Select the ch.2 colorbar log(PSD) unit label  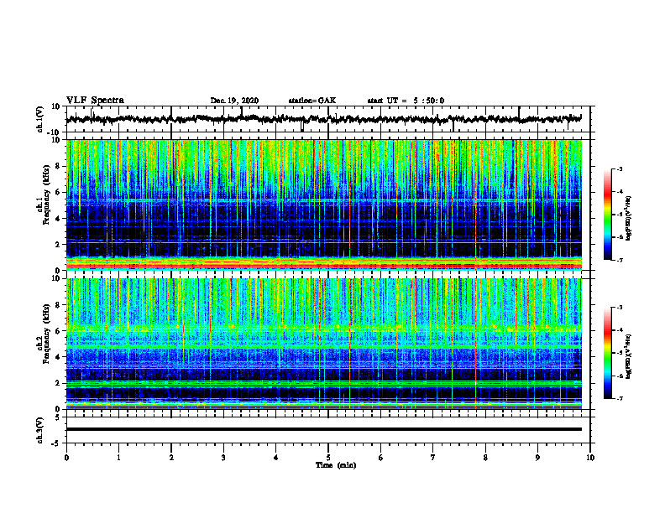coord(629,357)
